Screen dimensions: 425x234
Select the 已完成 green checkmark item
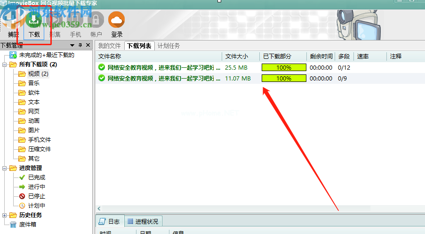(x=36, y=178)
